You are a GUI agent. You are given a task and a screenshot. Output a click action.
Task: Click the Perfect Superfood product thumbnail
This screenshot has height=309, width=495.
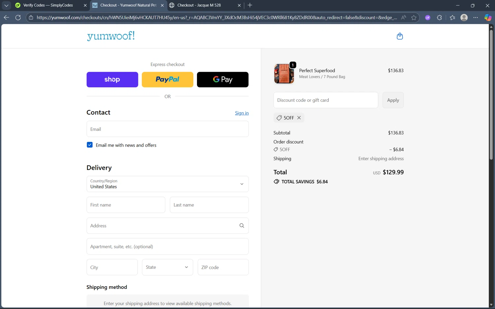click(284, 73)
